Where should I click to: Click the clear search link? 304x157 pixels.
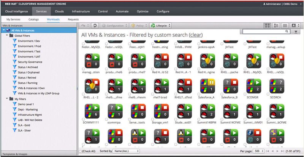tap(196, 35)
